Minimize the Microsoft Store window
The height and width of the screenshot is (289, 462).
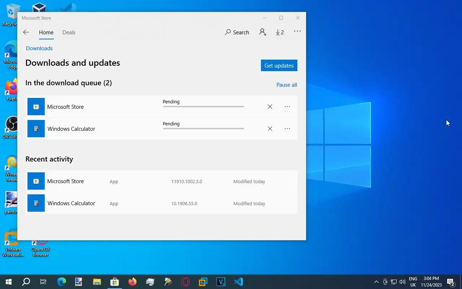(265, 18)
